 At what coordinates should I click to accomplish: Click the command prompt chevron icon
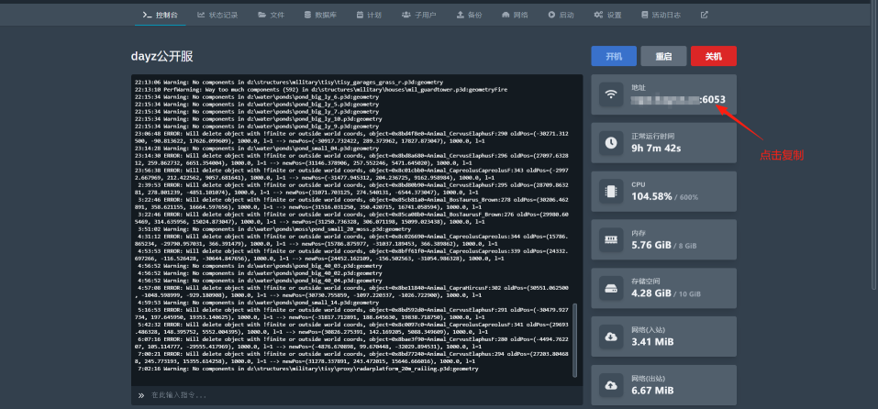[141, 395]
